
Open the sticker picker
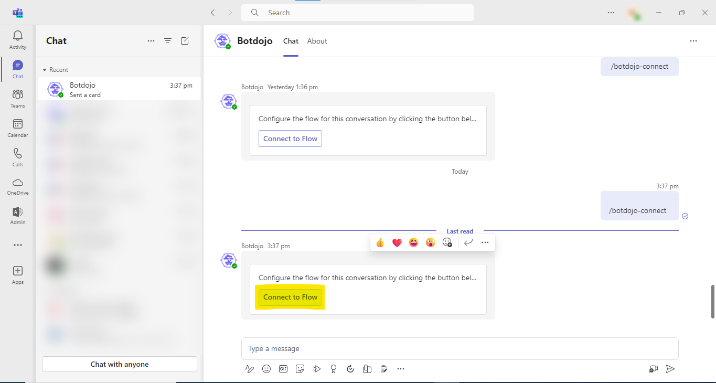tap(300, 369)
